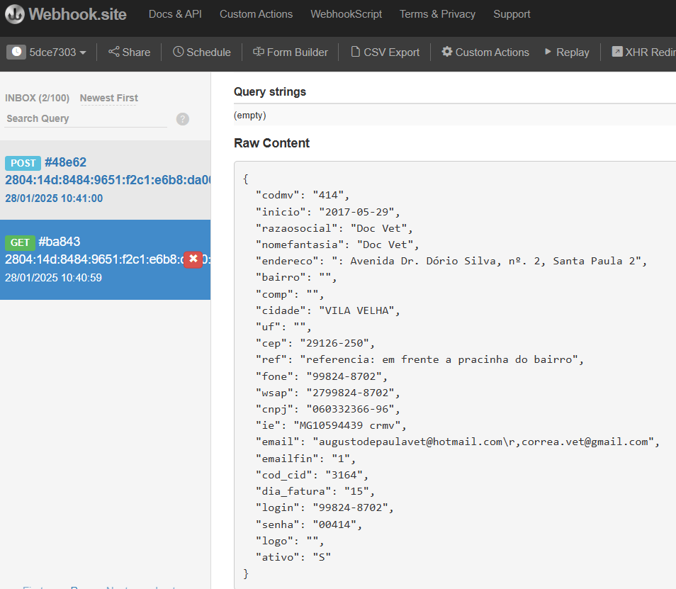
Task: Open Terms & Privacy page
Action: 437,14
